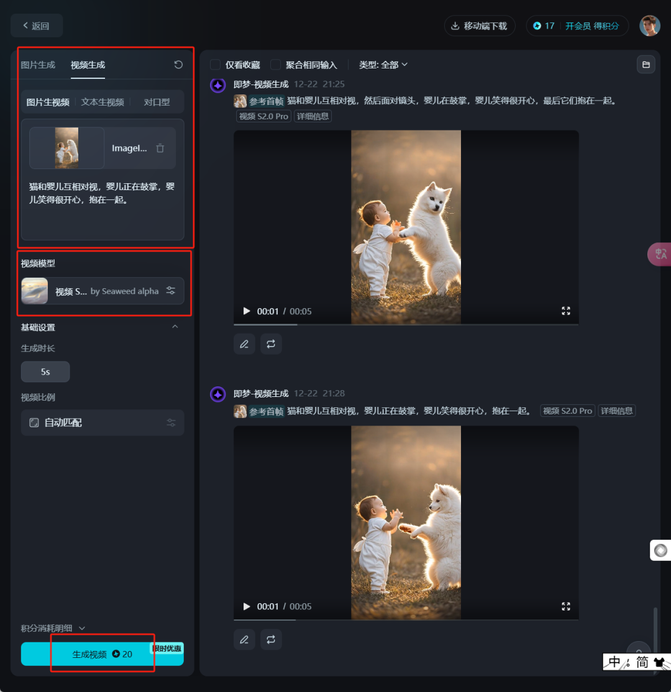This screenshot has height=692, width=671.
Task: Delete uploaded image with trash icon
Action: [160, 148]
